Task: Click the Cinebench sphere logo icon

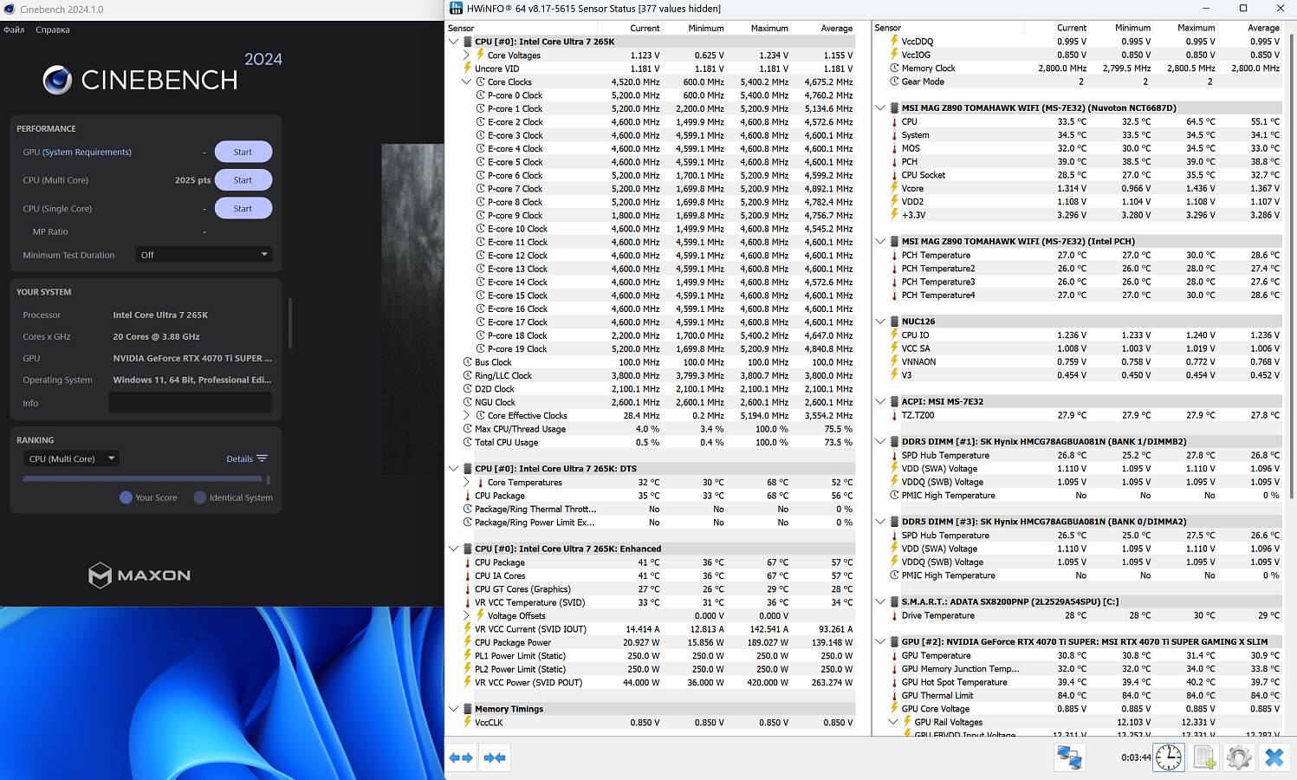Action: coord(58,80)
